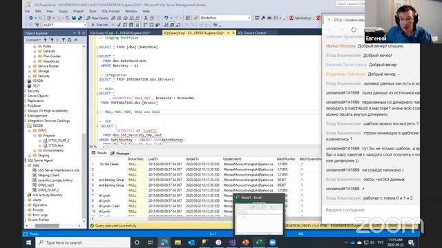Select the TEST database node
Image resolution: width=442 pixels, height=248 pixels.
36,86
